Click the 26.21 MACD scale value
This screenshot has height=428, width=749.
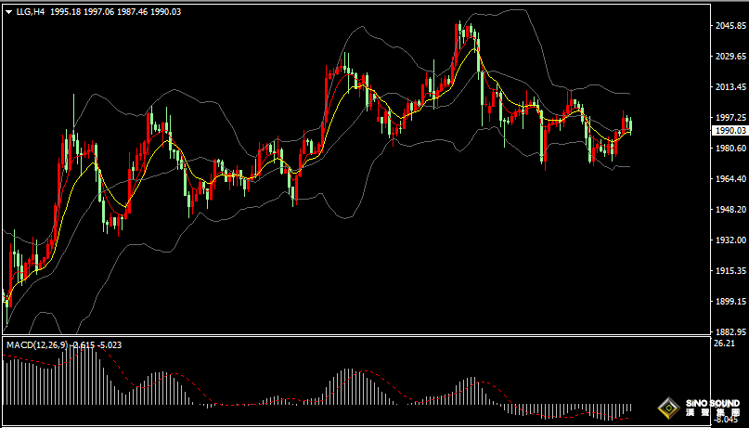pyautogui.click(x=724, y=344)
